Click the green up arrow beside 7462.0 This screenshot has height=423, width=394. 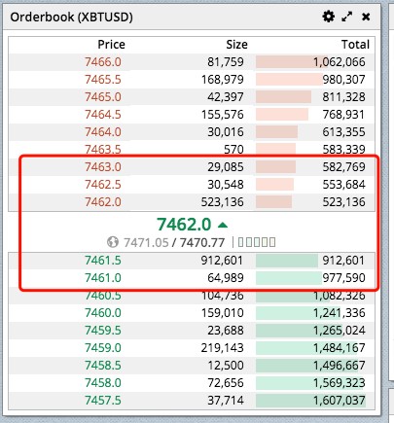[223, 225]
